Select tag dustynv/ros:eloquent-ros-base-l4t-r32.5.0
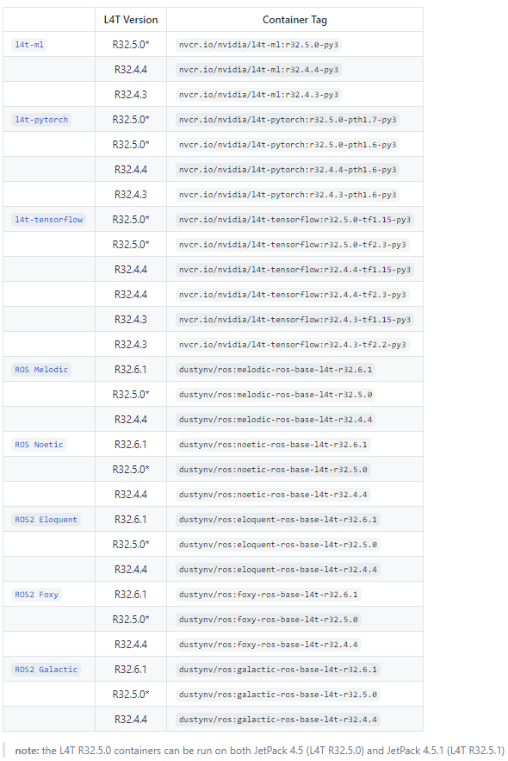 tap(278, 545)
